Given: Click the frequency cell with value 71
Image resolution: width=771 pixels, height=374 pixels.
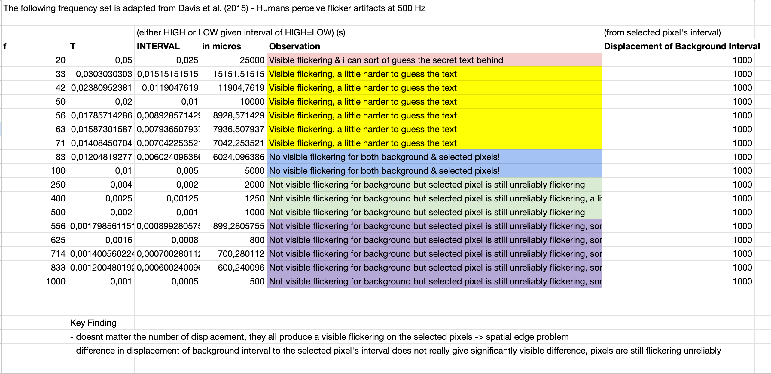Looking at the screenshot, I should 35,143.
